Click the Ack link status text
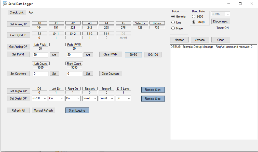 31,12
